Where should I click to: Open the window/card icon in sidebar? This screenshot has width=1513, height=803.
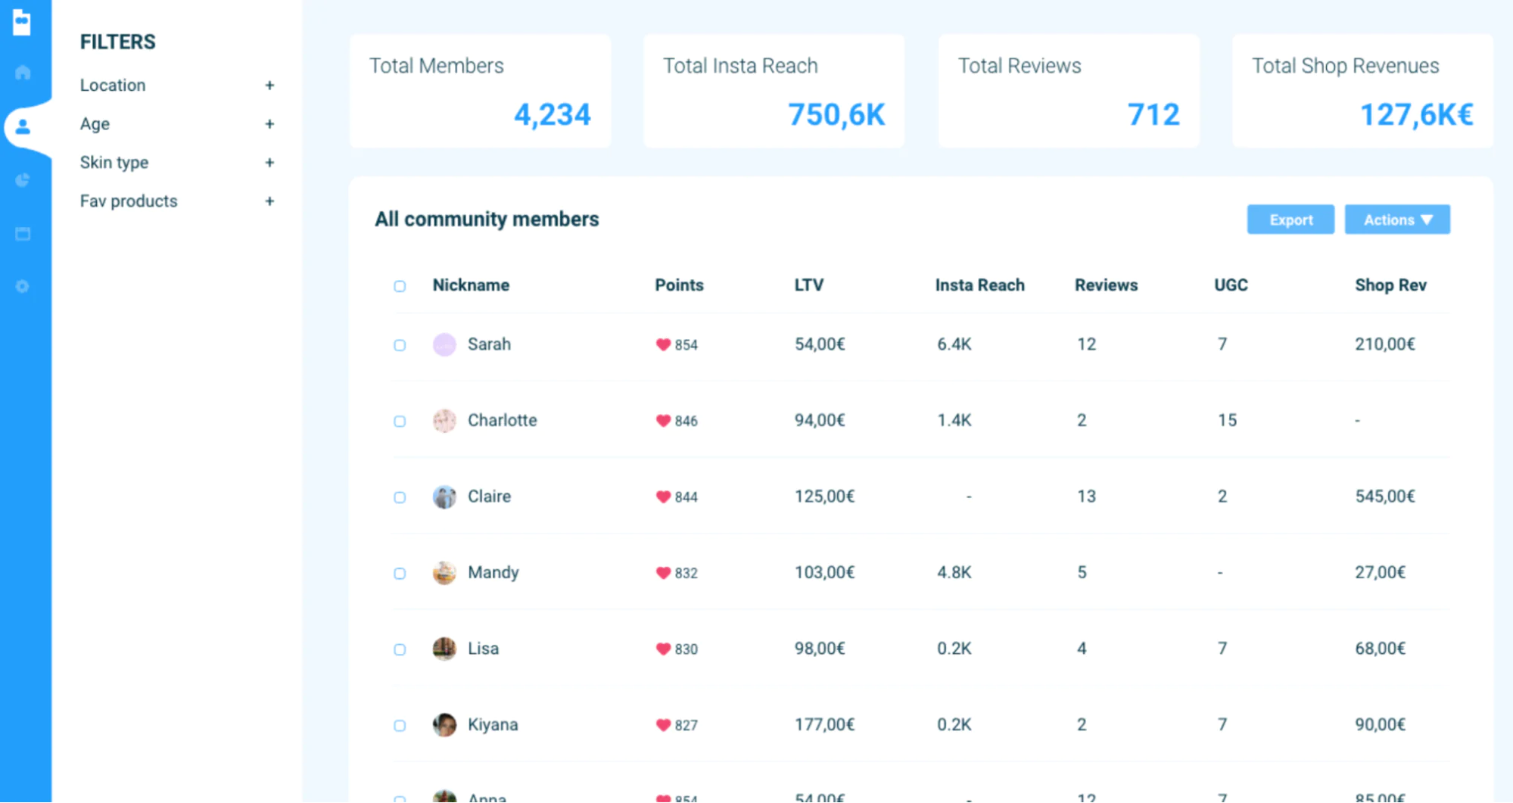(23, 234)
